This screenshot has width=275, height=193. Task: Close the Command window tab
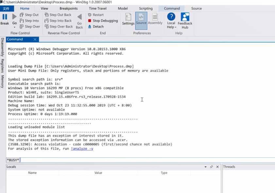[x=35, y=39]
